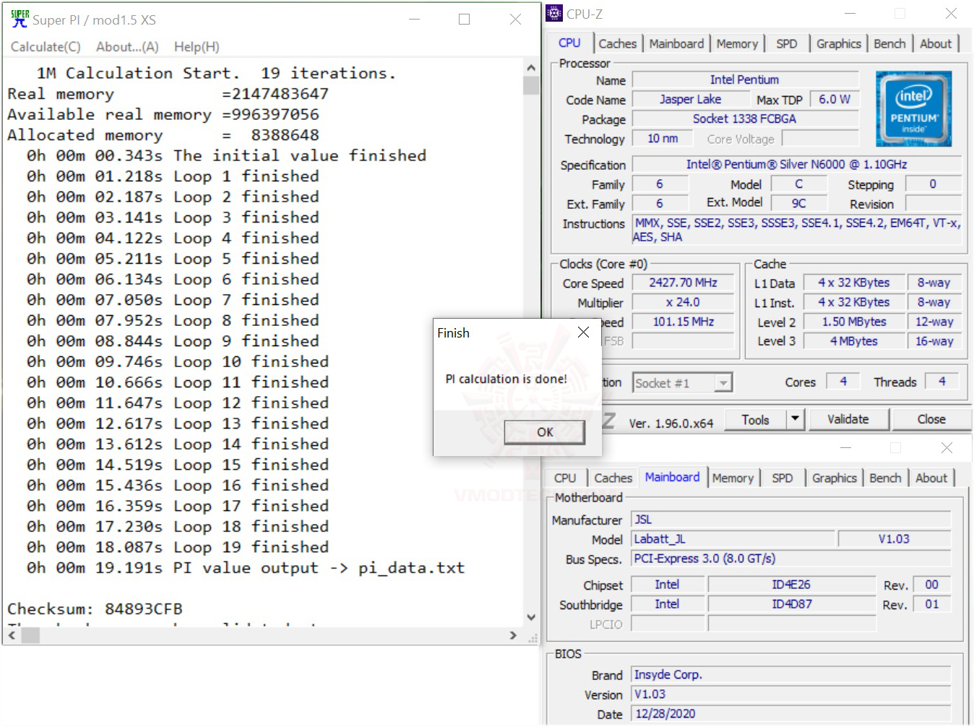Open the Bench tab in lower CPU-Z window
Viewport: 974px width, 727px height.
885,478
